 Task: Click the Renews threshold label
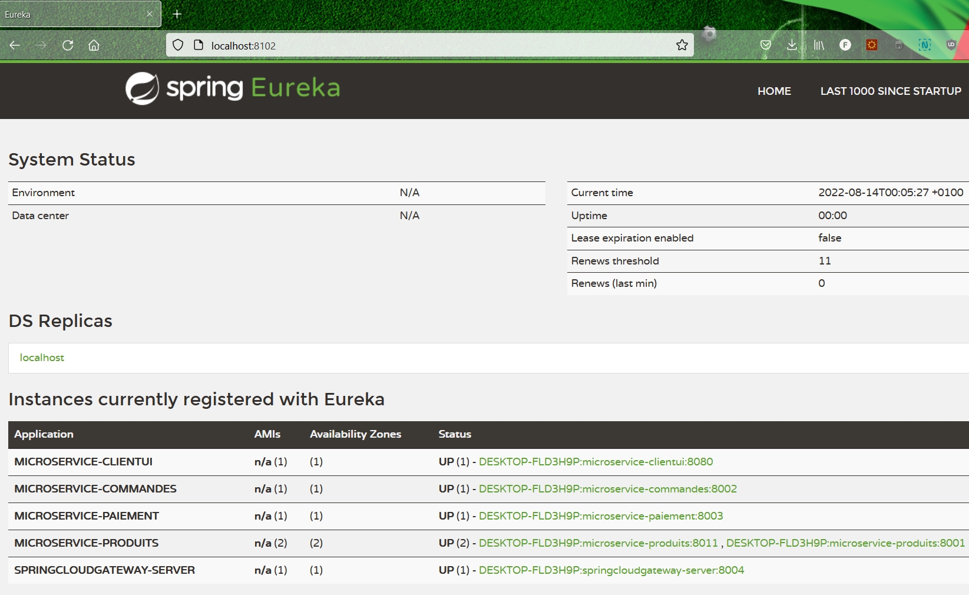point(615,261)
